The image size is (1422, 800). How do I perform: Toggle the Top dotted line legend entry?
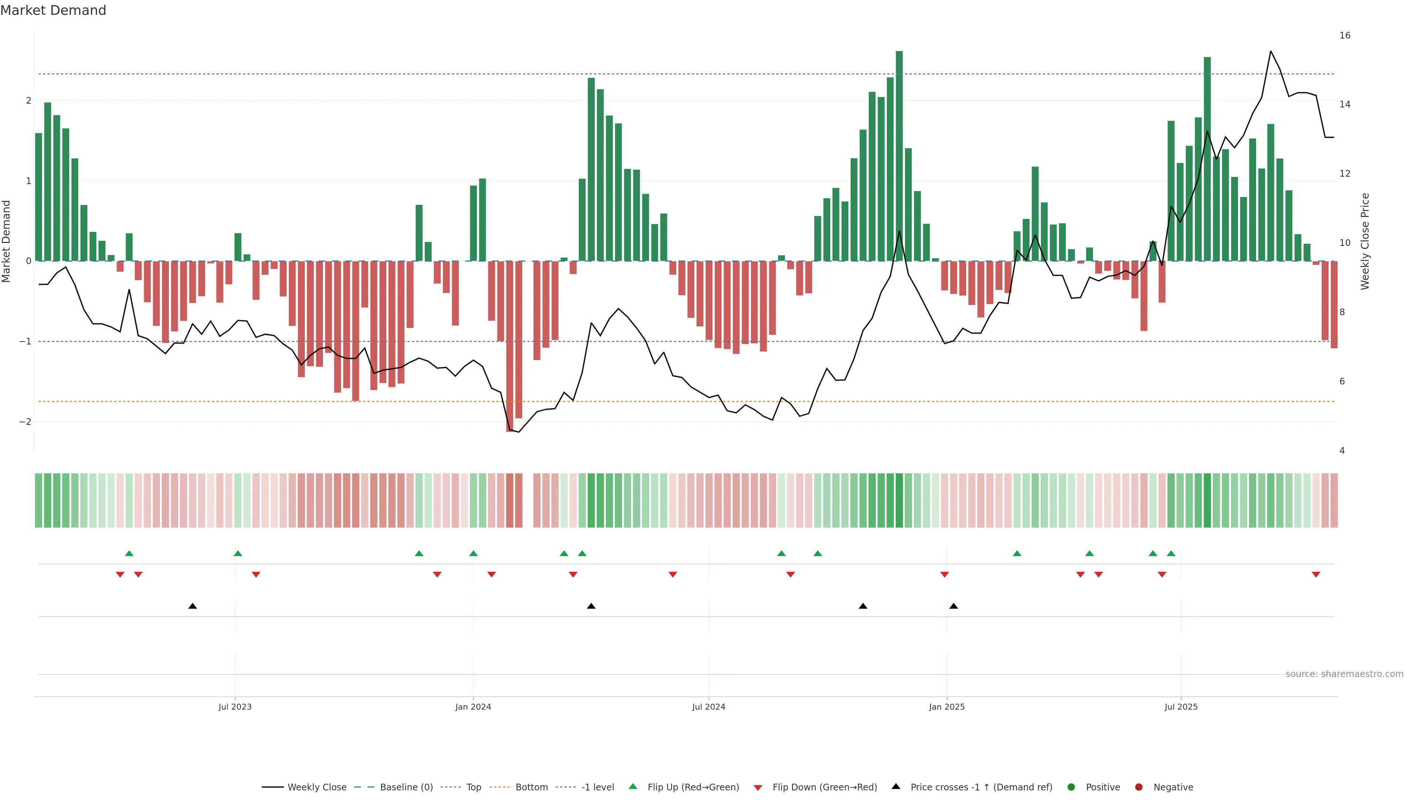tap(473, 787)
